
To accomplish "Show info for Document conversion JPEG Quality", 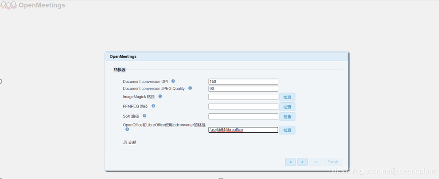I will (x=190, y=88).
